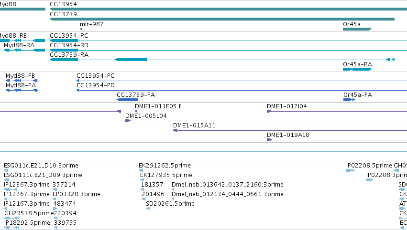407x230 pixels.
Task: Click the IP02208.5prime EST glyph
Action: 351,170
